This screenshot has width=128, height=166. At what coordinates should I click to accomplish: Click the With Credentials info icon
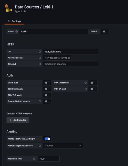pyautogui.click(x=86, y=83)
